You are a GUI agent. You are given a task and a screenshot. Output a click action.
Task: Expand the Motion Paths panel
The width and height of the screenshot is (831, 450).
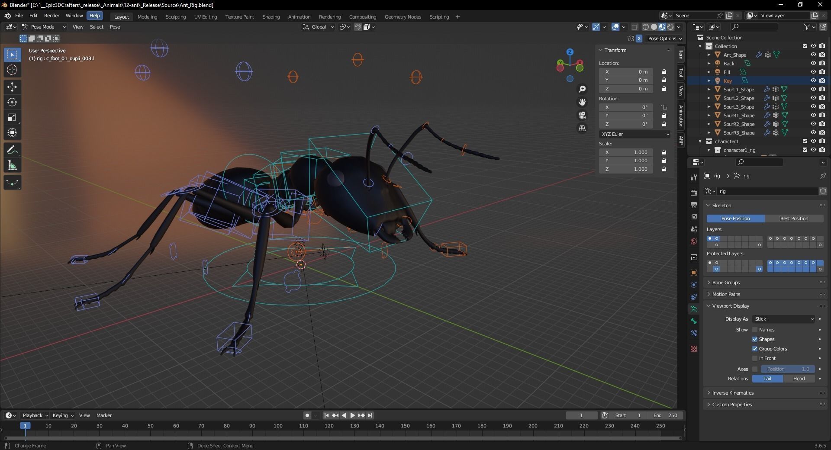[x=726, y=294]
